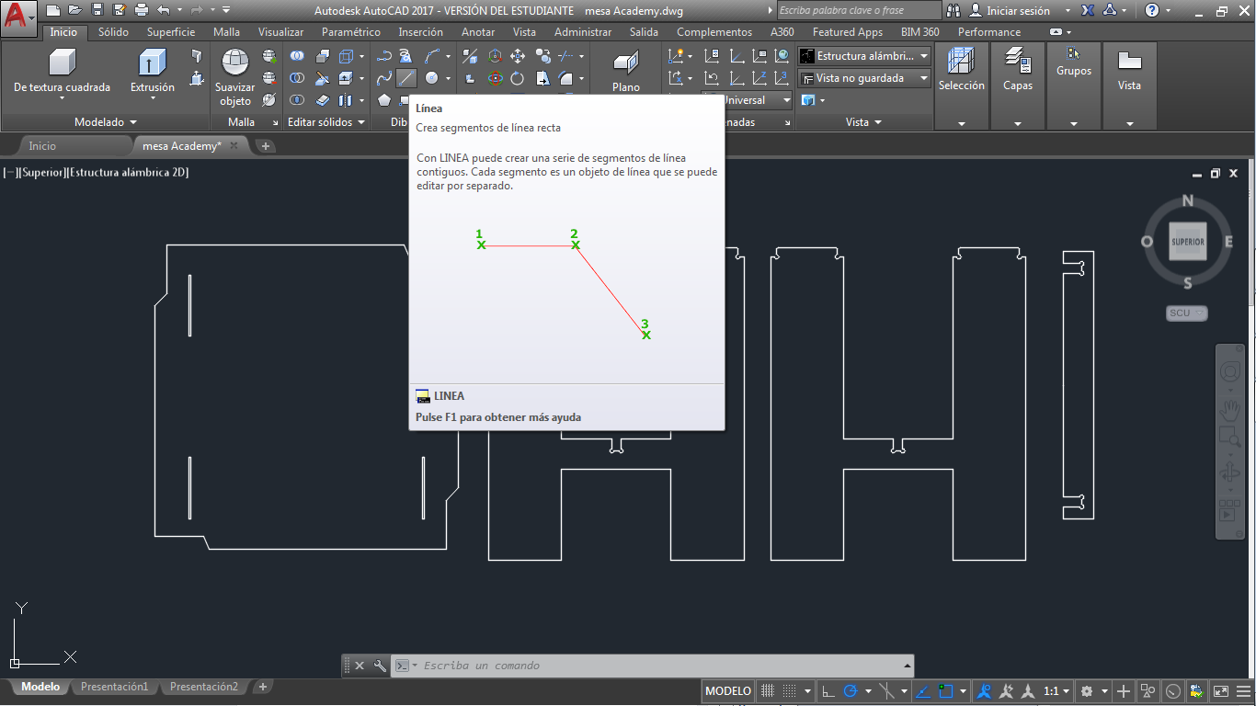Viewport: 1256px width, 706px height.
Task: Open the Sólido ribbon tab
Action: pos(113,31)
